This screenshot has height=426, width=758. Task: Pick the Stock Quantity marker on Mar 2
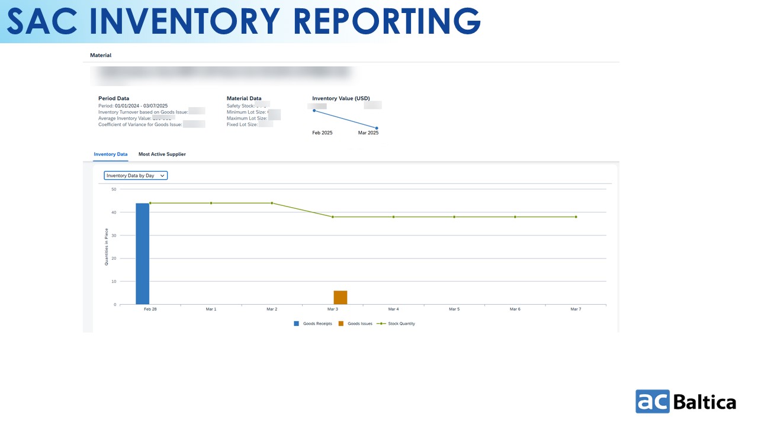(272, 203)
